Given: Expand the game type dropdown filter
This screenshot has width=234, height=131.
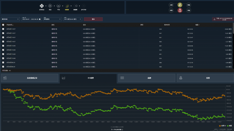Looking at the screenshot, I should [x=52, y=19].
